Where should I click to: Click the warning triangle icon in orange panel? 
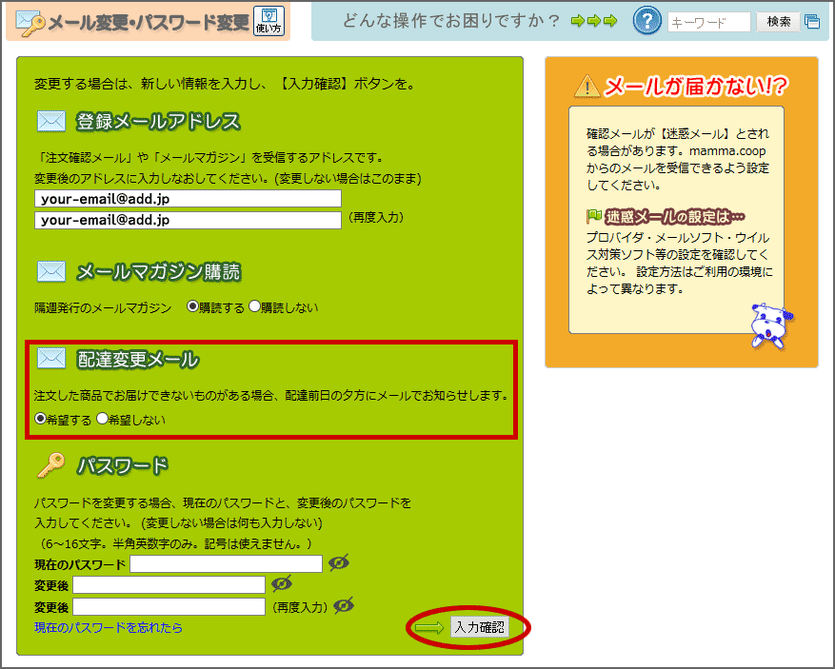pos(587,88)
